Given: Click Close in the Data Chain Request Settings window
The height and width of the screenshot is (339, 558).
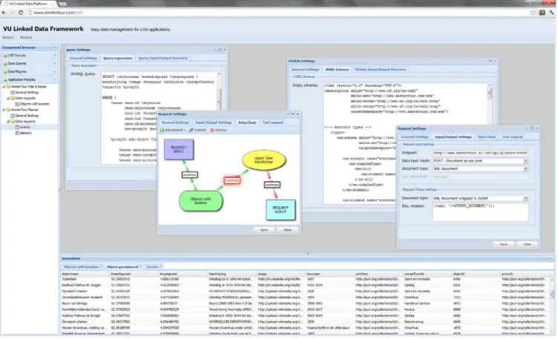Looking at the screenshot, I should click(288, 230).
